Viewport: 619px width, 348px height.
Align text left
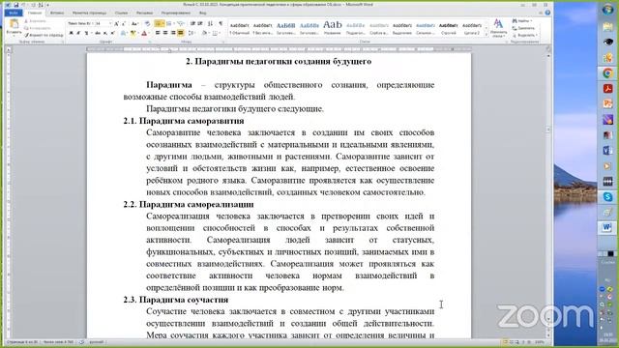click(x=158, y=33)
